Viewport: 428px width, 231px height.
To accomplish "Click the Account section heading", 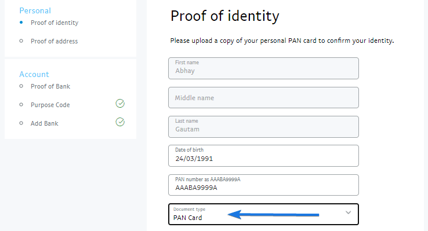I will click(34, 74).
